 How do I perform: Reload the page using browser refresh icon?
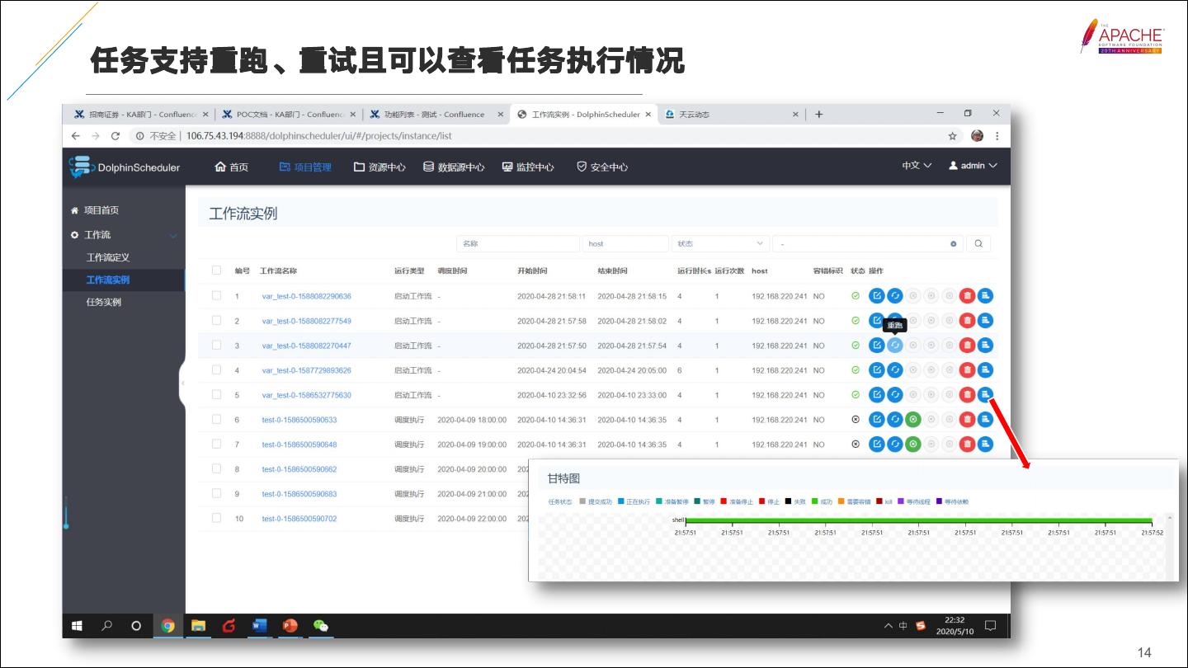coord(115,136)
